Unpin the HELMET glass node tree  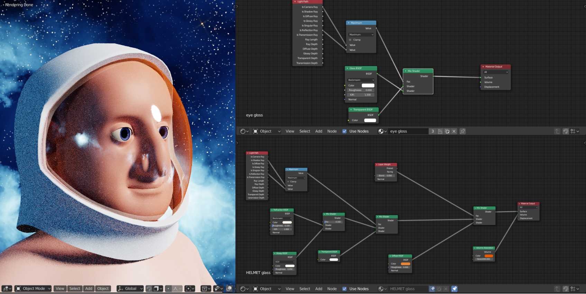click(x=454, y=289)
